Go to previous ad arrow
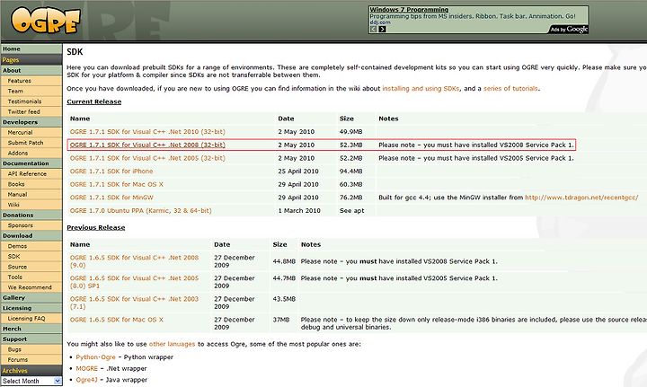Viewport: 647px width, 387px height. coord(374,30)
